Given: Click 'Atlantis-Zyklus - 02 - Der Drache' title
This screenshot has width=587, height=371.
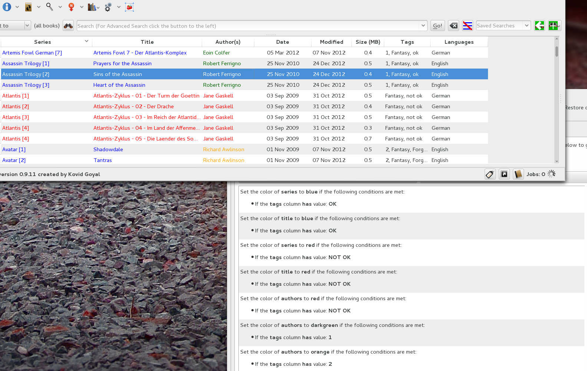Looking at the screenshot, I should click(x=133, y=106).
